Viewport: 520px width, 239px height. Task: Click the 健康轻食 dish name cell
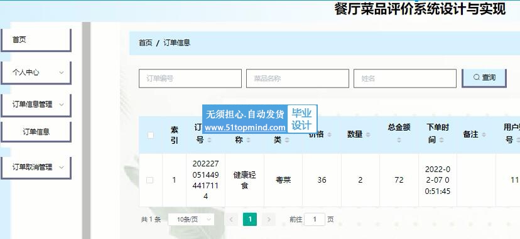[244, 180]
